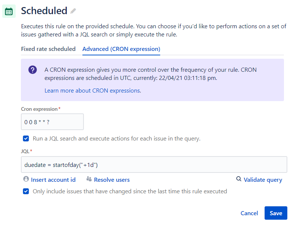Screen dimensions: 300x226
Task: Open Learn more about CRON expressions link
Action: coord(92,91)
